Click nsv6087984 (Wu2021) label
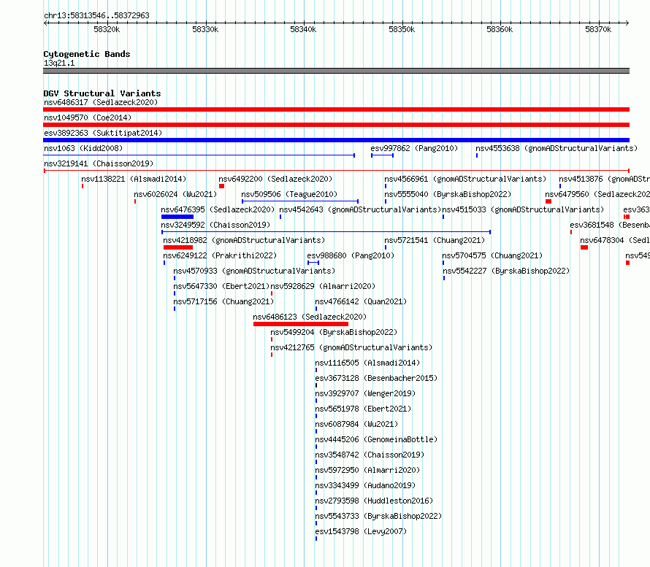This screenshot has width=650, height=567. click(356, 424)
